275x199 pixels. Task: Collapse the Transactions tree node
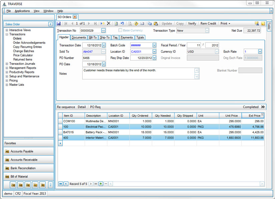click(x=7, y=34)
